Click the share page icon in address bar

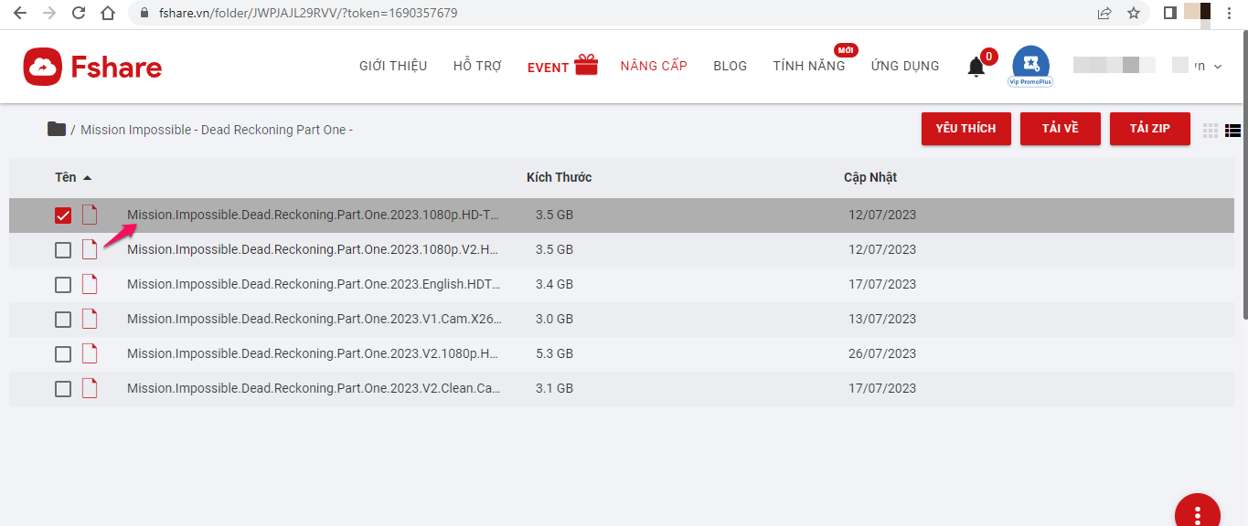coord(1104,14)
